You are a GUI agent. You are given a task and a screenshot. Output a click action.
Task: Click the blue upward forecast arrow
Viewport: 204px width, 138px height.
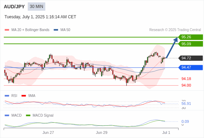pyautogui.click(x=172, y=48)
